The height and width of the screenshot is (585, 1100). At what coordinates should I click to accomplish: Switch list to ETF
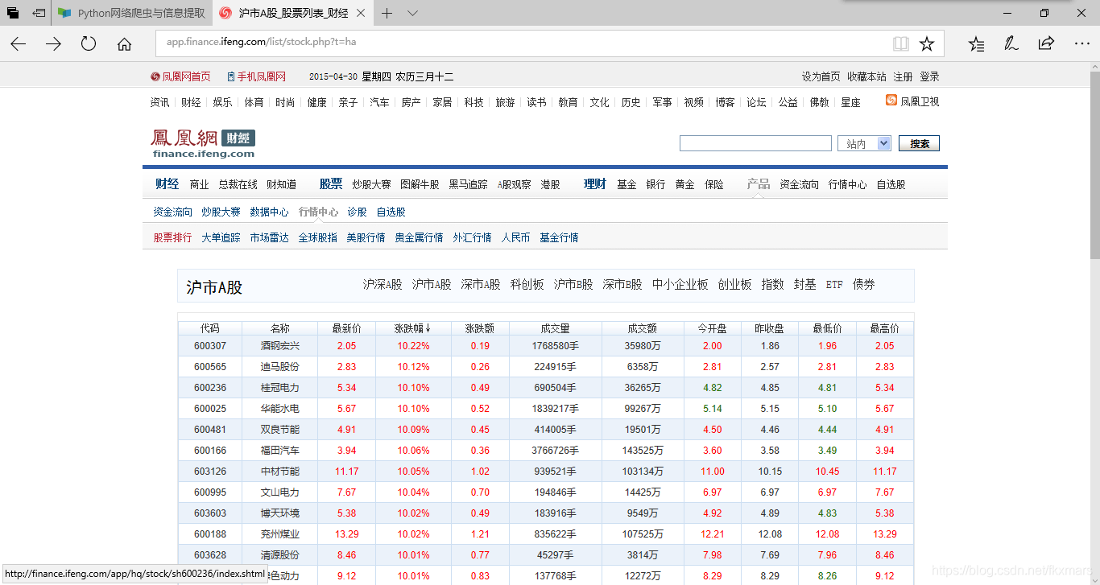[x=834, y=284]
